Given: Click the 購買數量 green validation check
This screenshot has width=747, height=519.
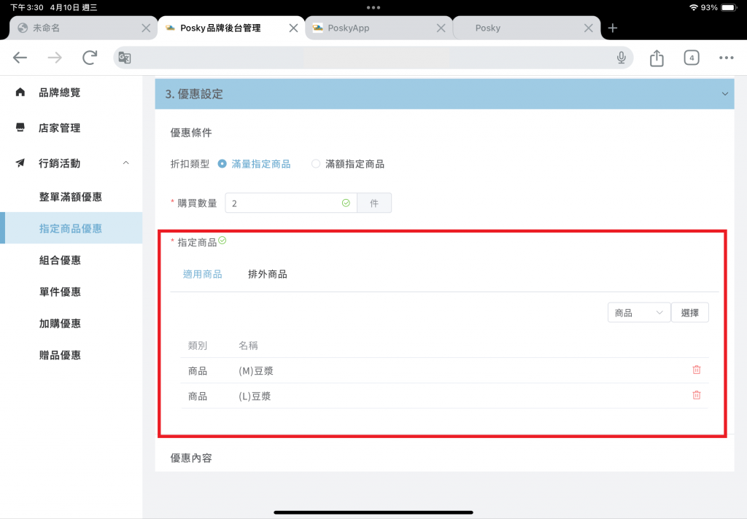Looking at the screenshot, I should (346, 203).
